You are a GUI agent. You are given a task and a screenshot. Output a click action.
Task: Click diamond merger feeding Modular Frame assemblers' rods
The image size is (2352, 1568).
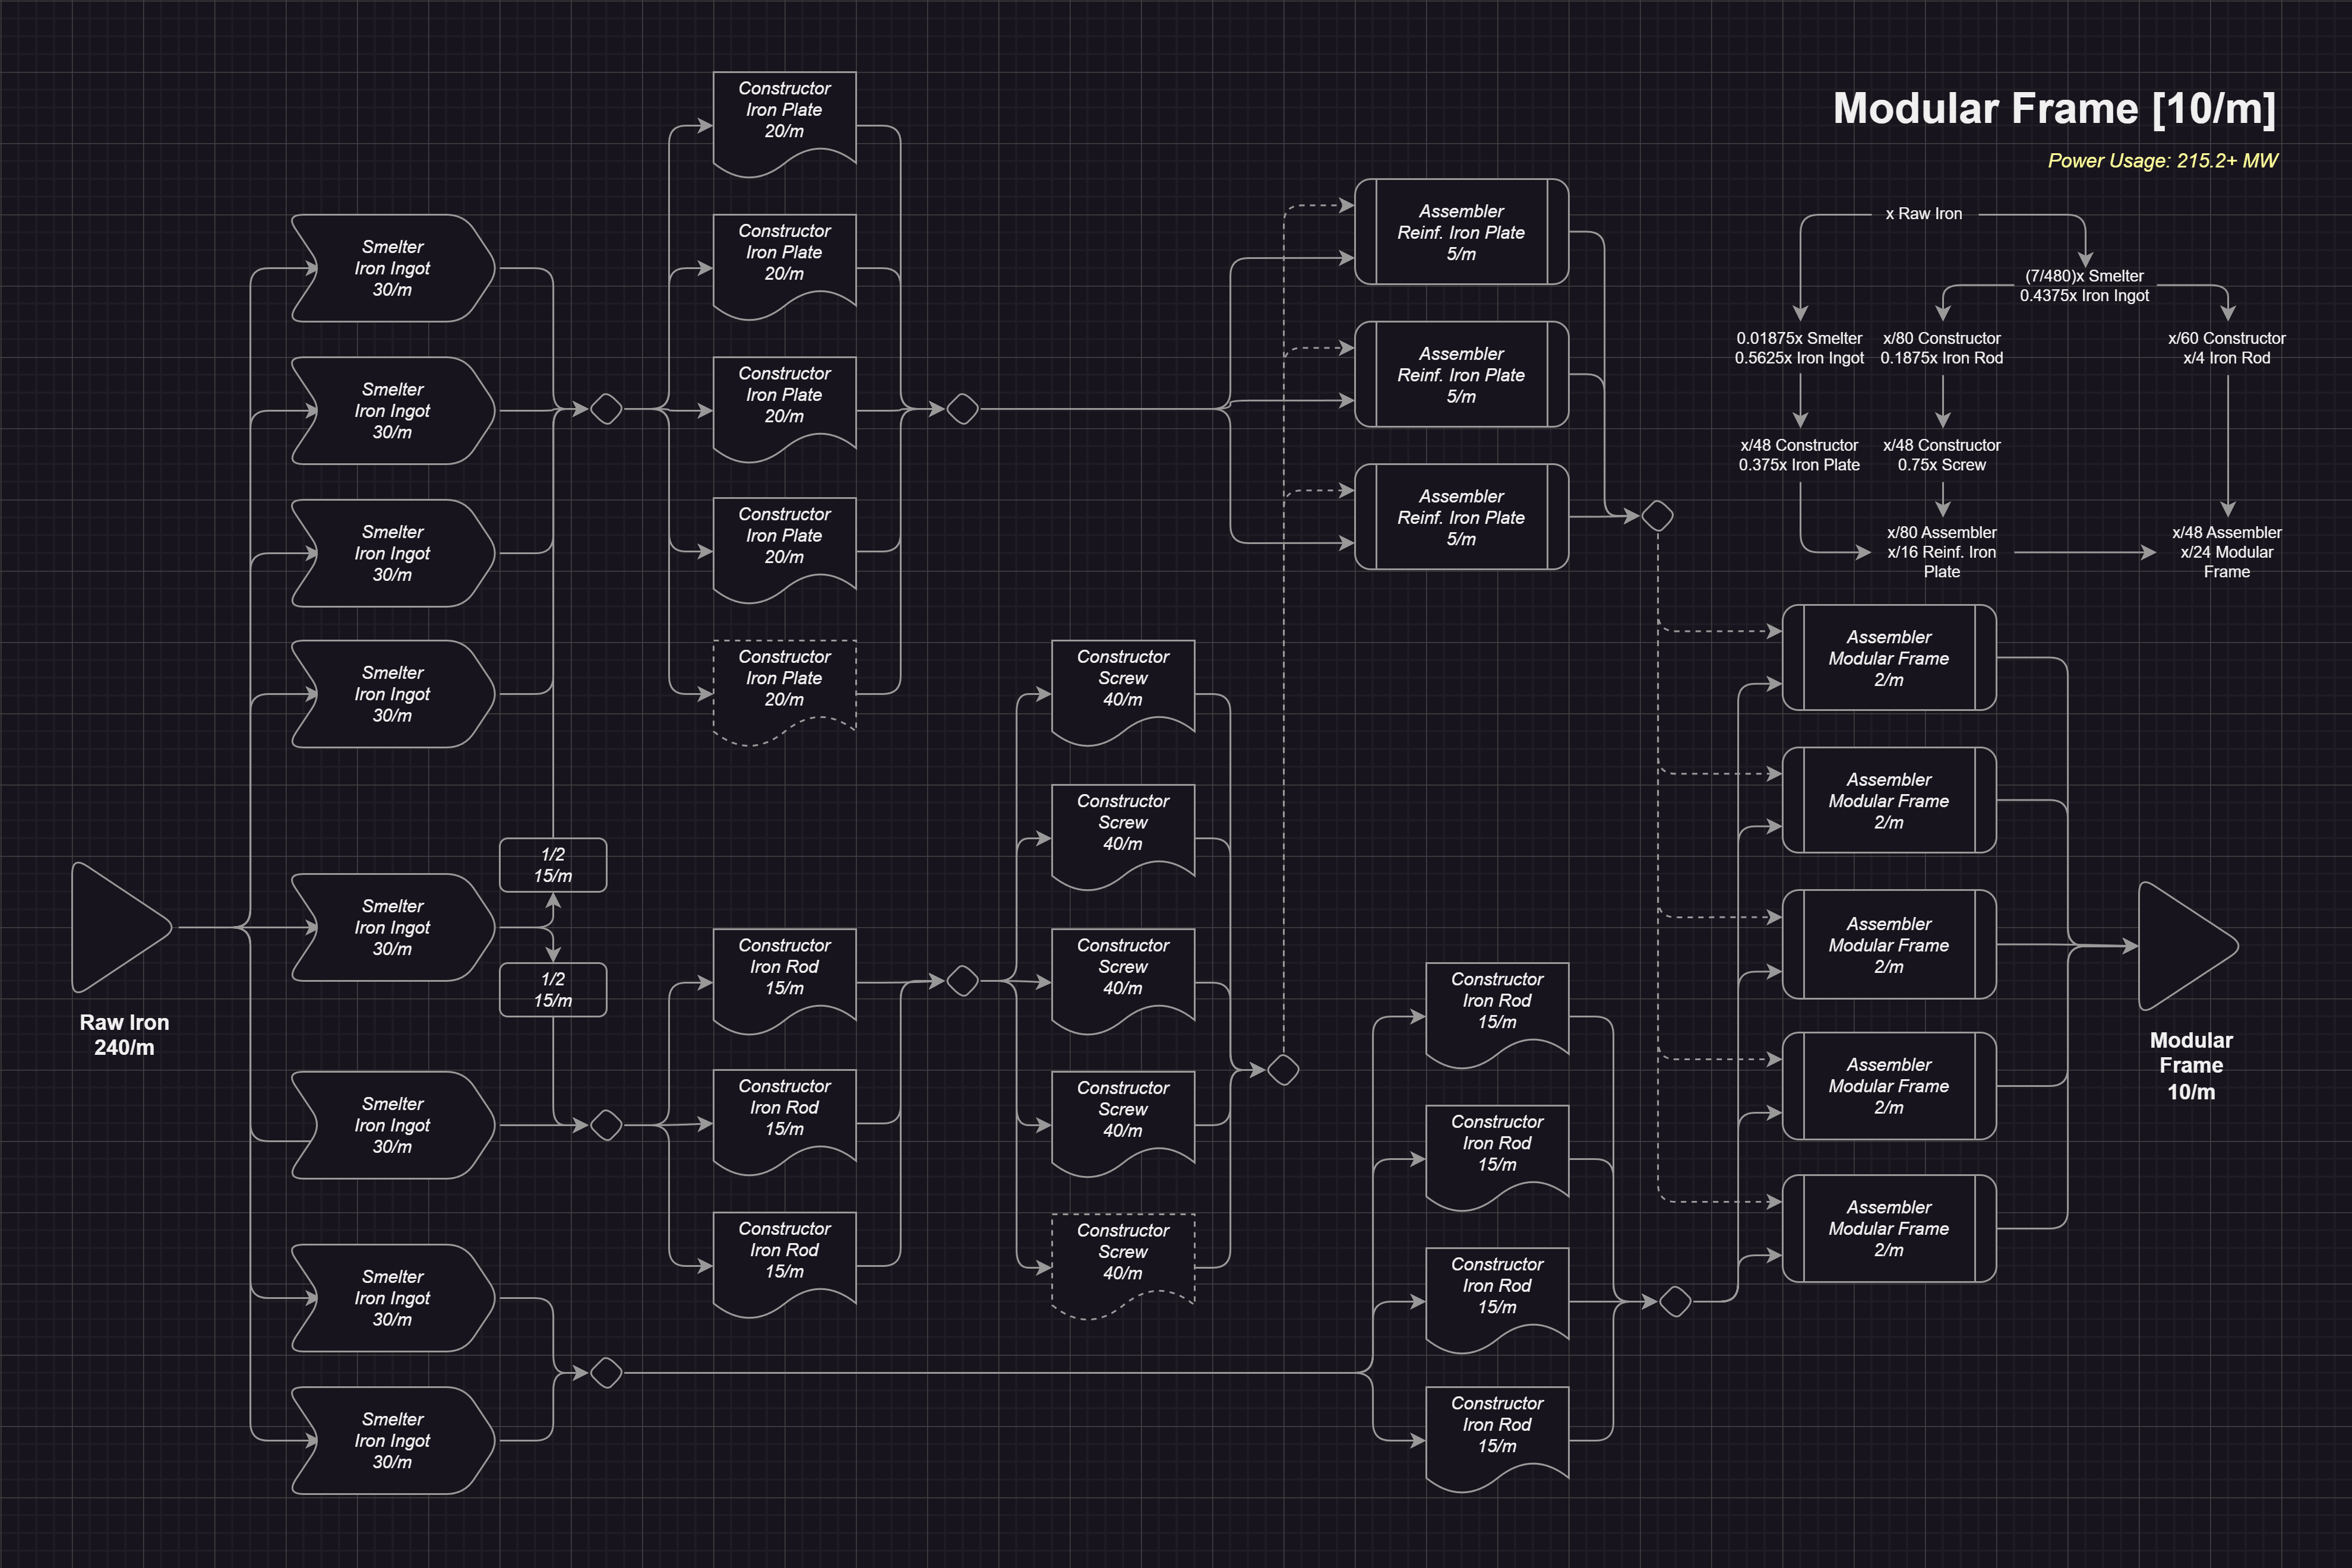[x=1675, y=1301]
